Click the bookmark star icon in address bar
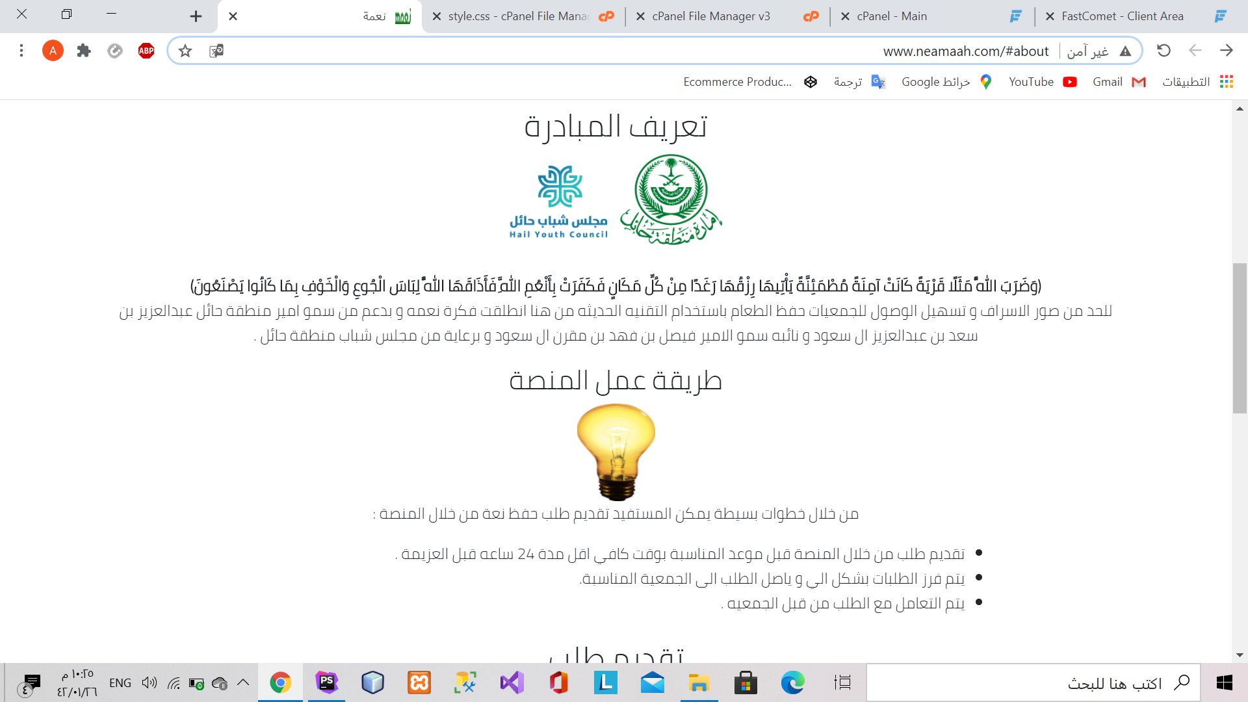 point(185,51)
